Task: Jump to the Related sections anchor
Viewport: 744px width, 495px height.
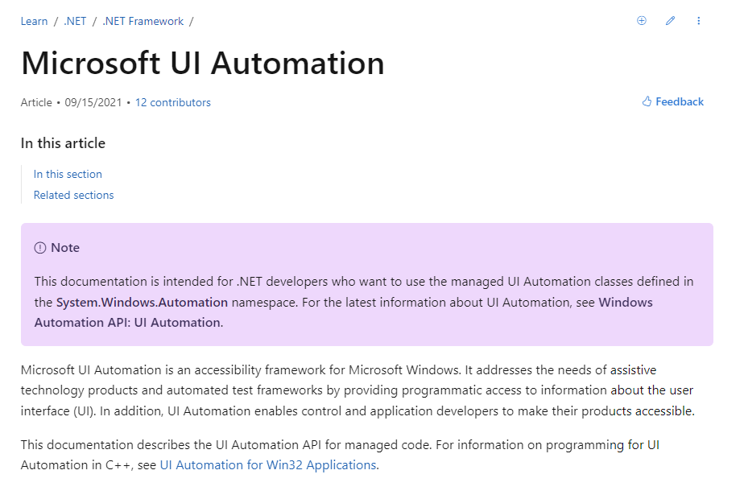Action: pyautogui.click(x=73, y=195)
